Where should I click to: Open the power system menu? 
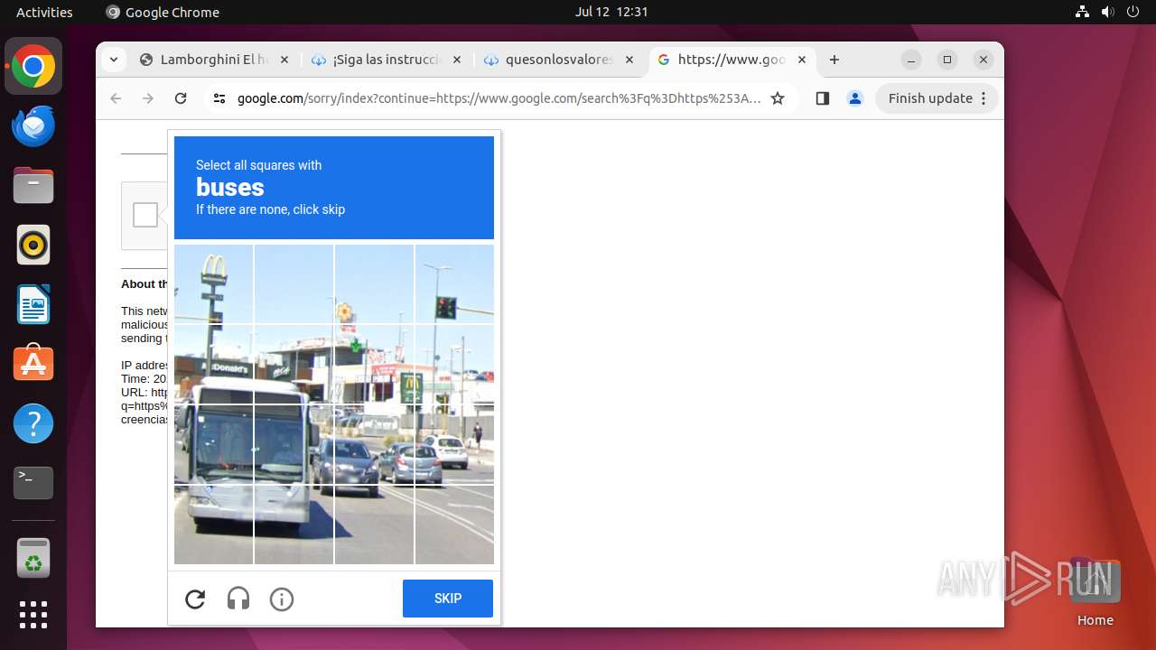click(x=1133, y=12)
